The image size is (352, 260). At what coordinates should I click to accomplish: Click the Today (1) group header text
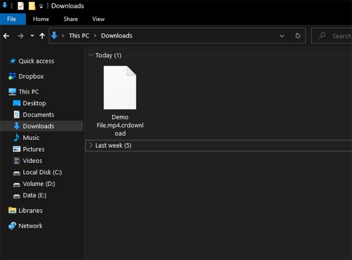click(108, 55)
